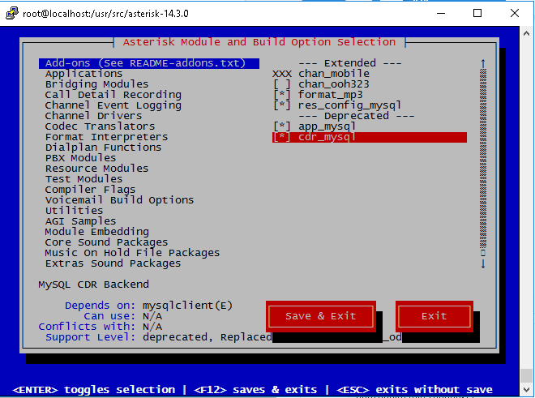Toggle the format_mp3 module checkbox
The width and height of the screenshot is (535, 398).
282,95
